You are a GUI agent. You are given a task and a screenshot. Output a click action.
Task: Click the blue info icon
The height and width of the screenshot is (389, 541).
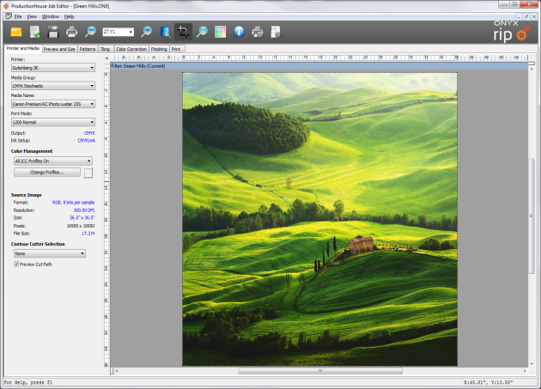(x=239, y=32)
